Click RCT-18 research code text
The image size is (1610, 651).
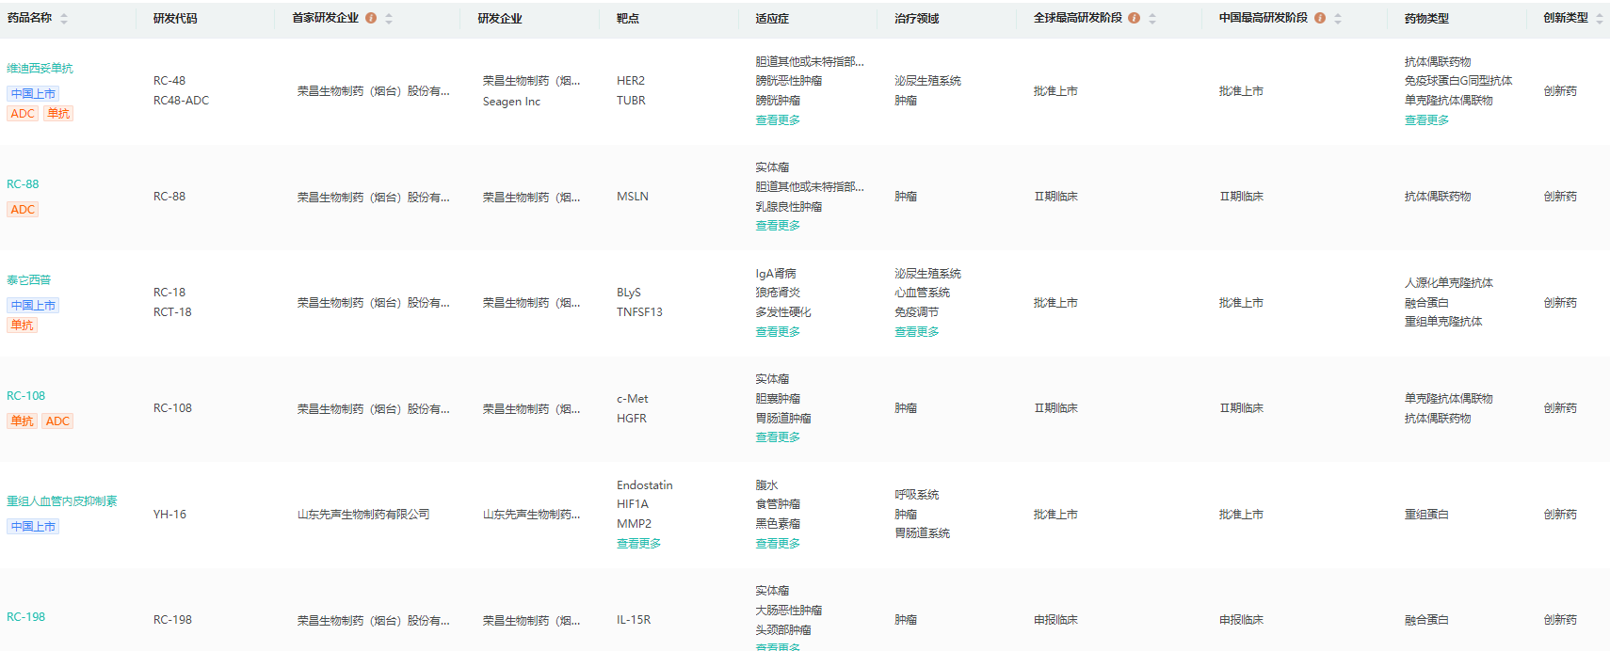coord(172,312)
